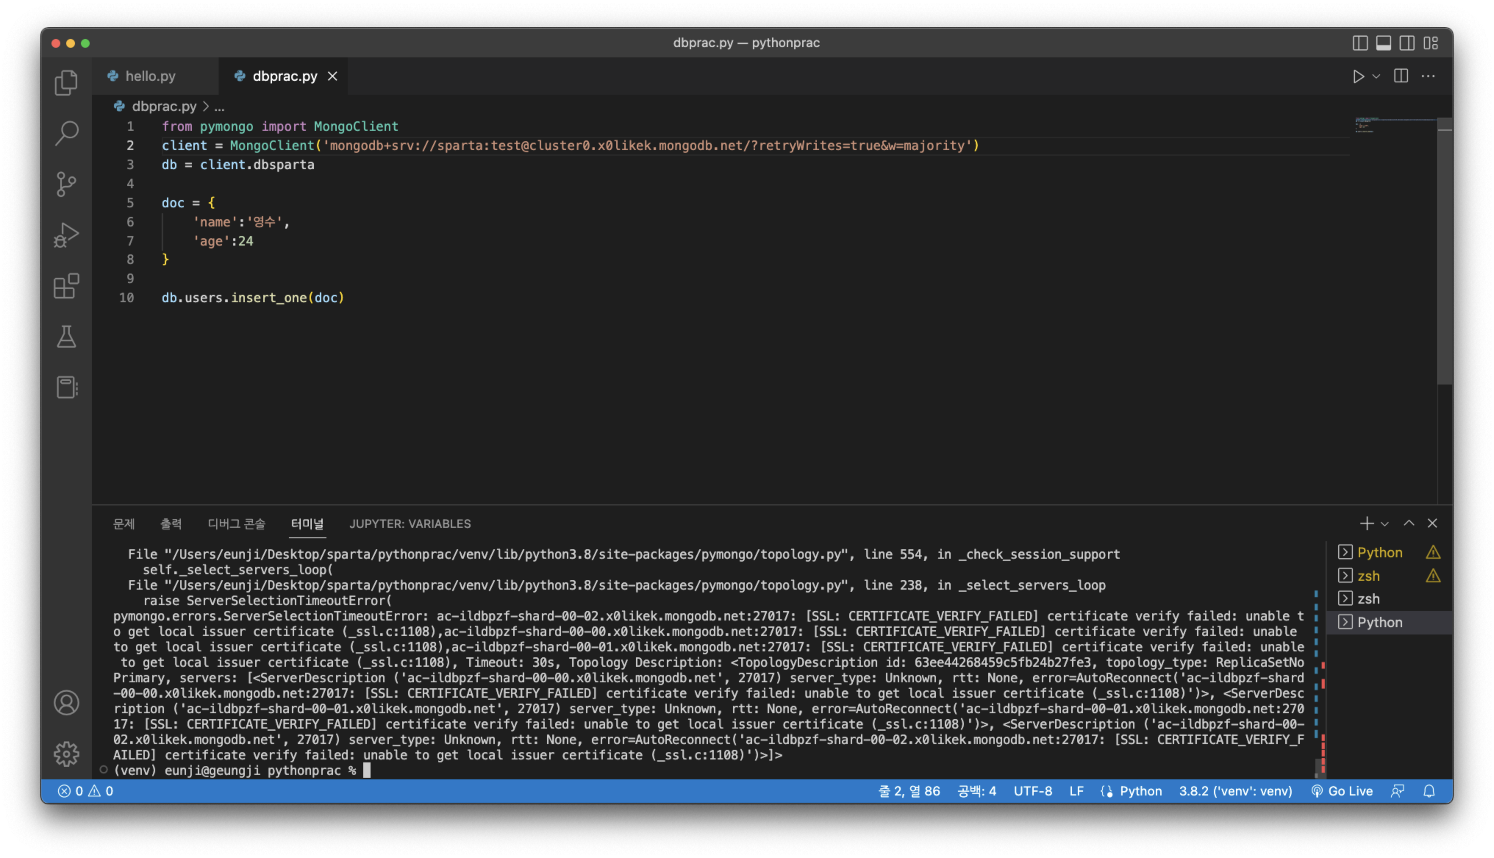Toggle the primary side bar layout button

coord(1360,43)
